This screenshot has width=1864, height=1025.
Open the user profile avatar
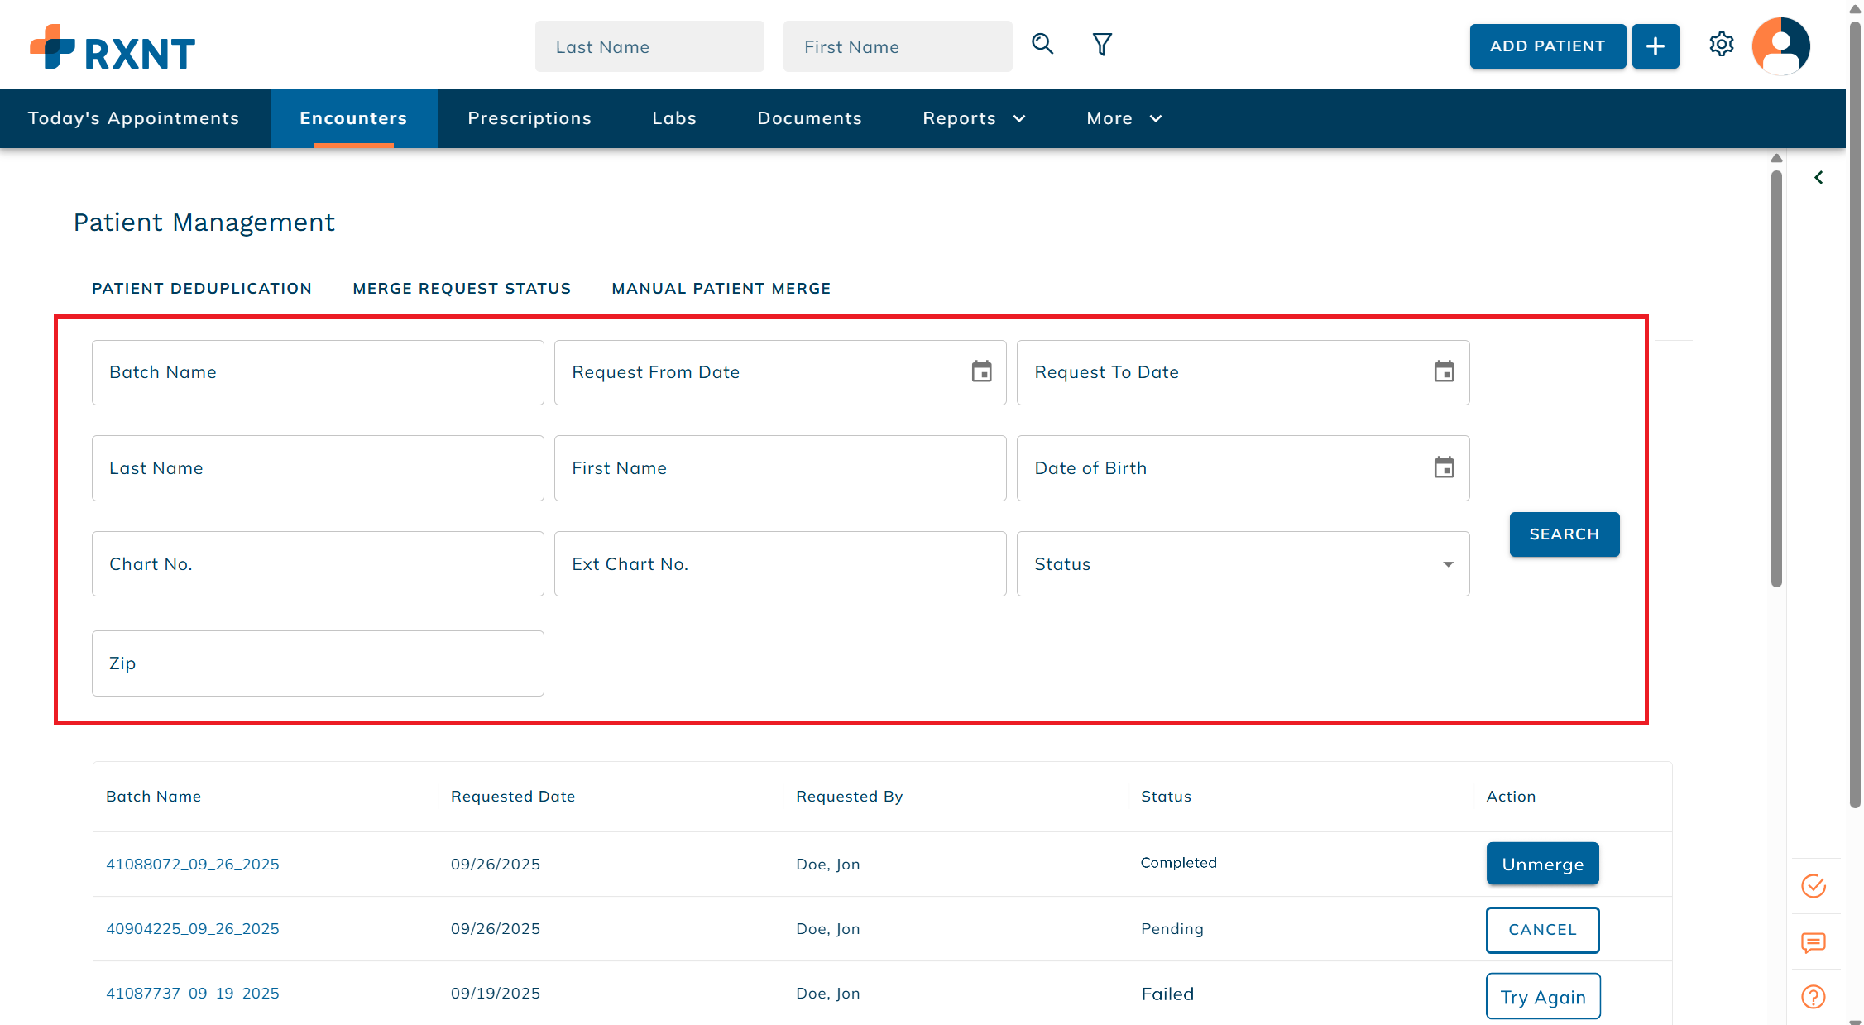1780,46
